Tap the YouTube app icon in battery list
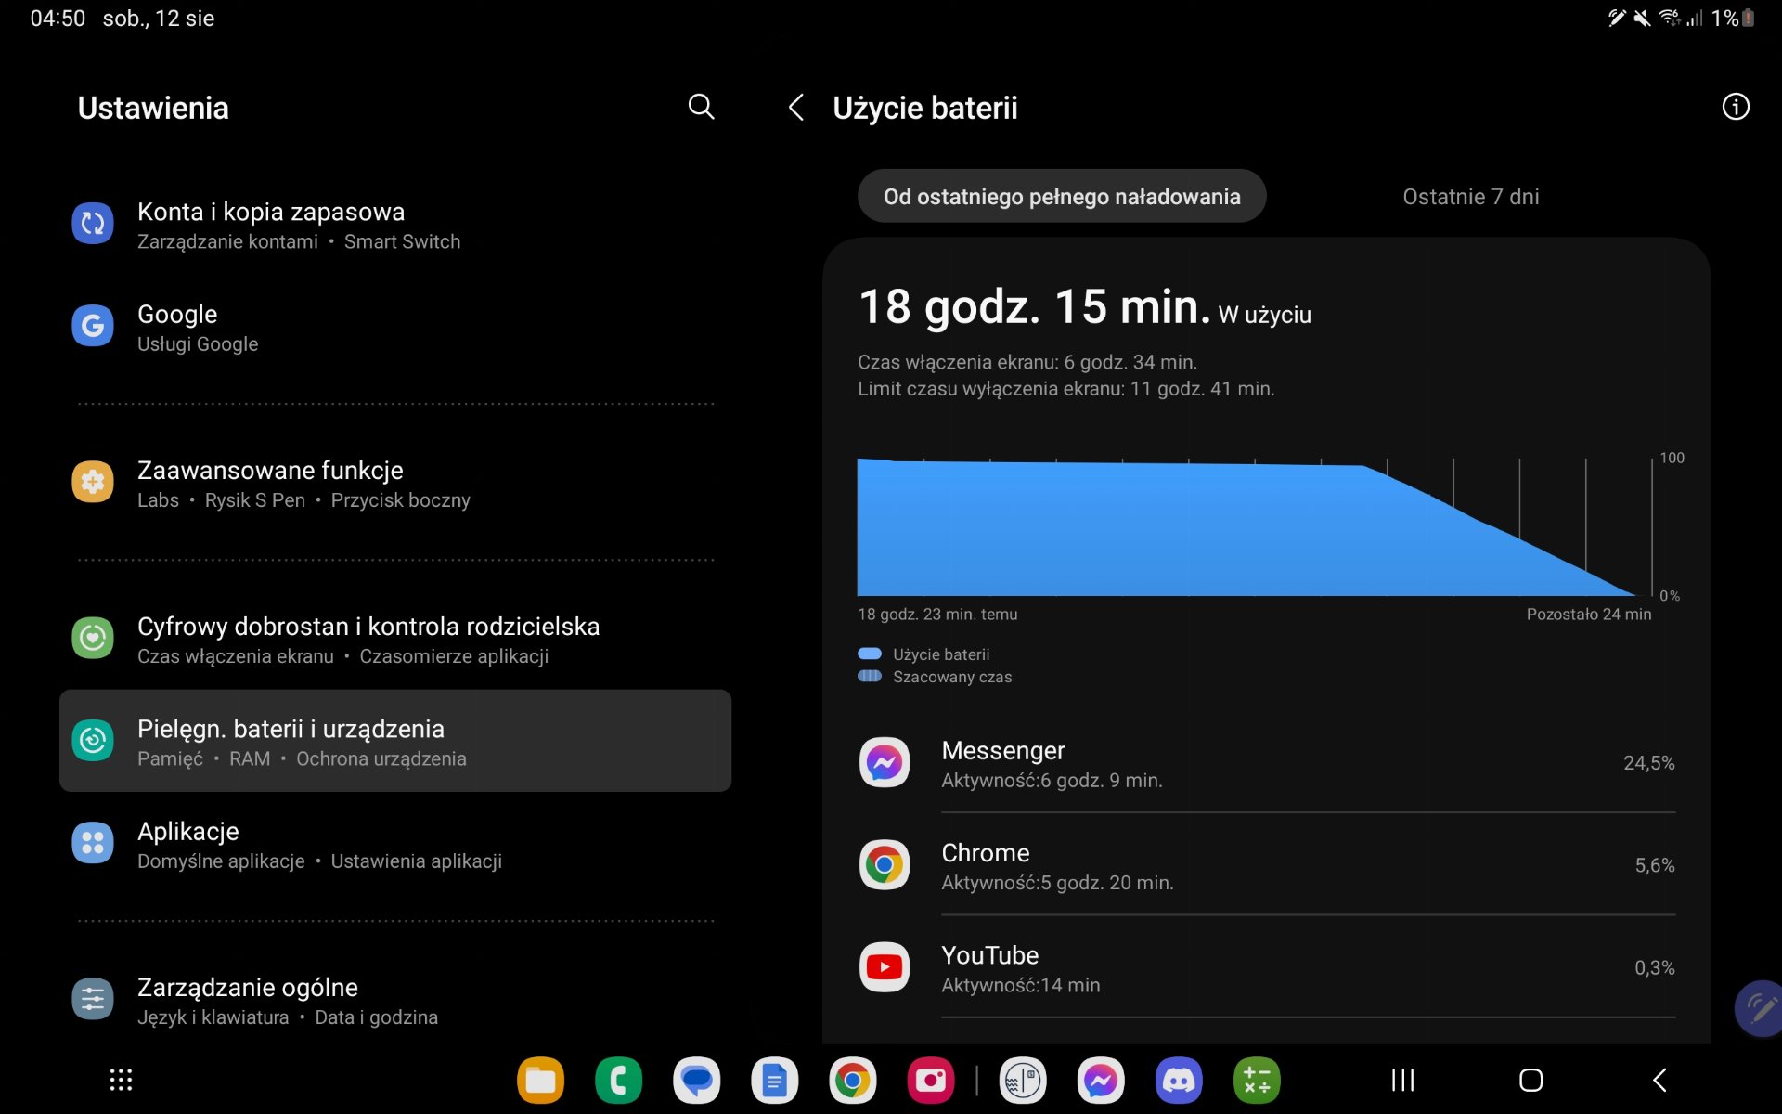 pos(885,967)
